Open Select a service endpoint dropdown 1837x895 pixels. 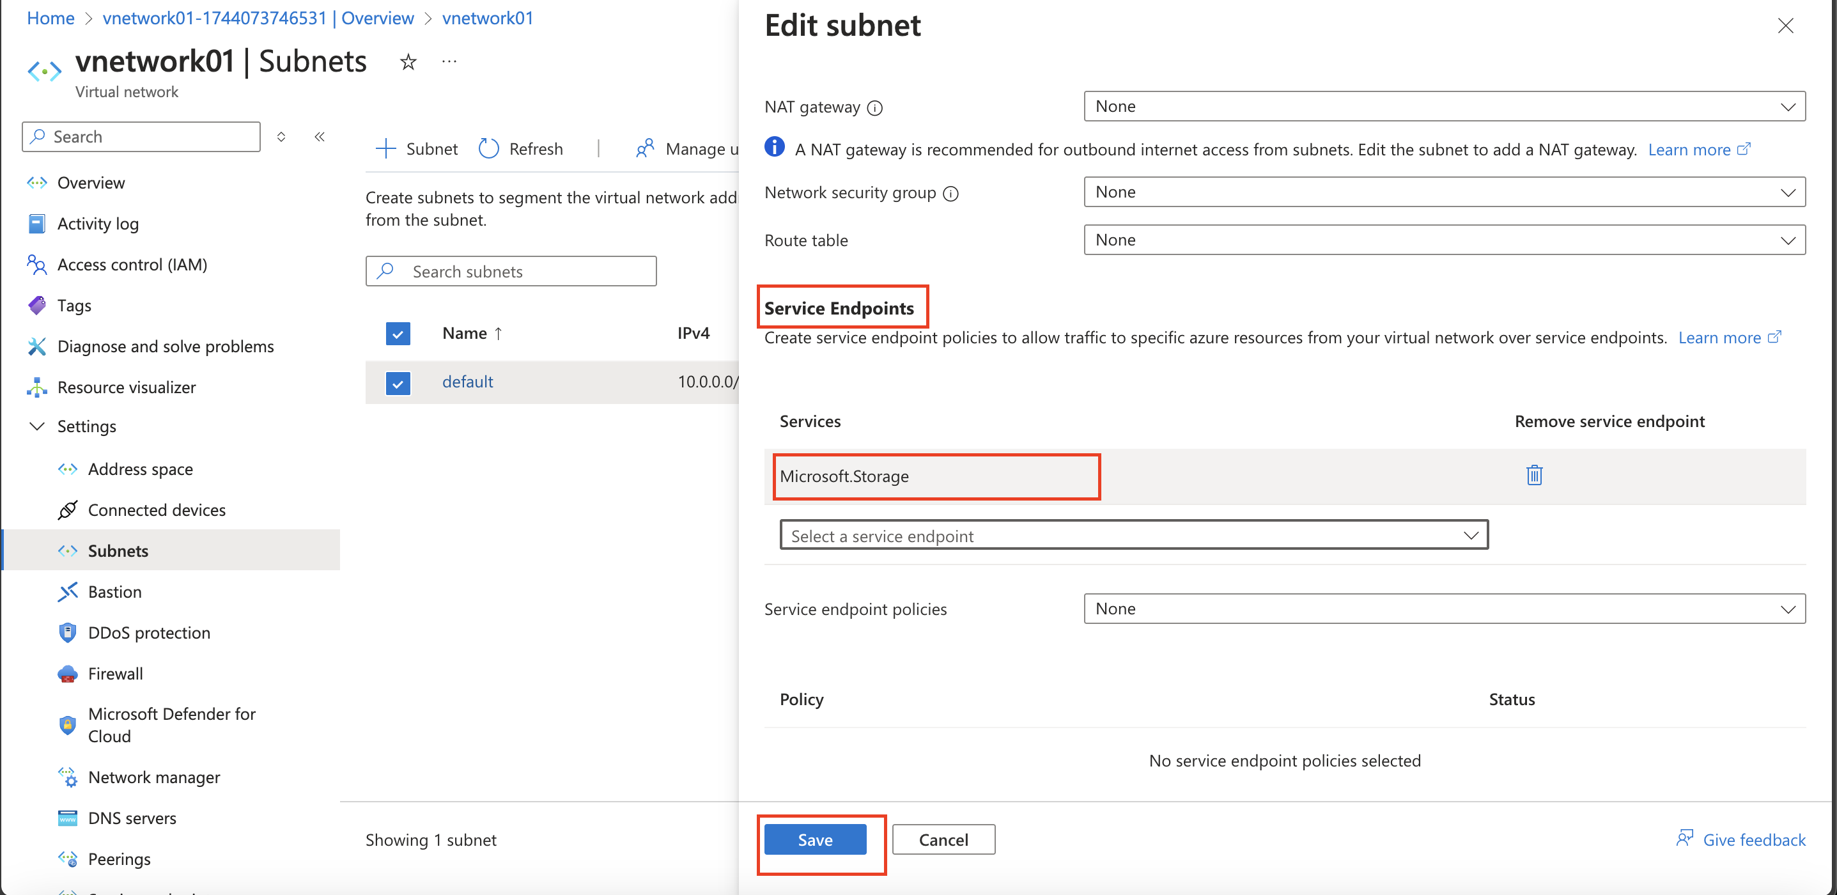point(1134,536)
